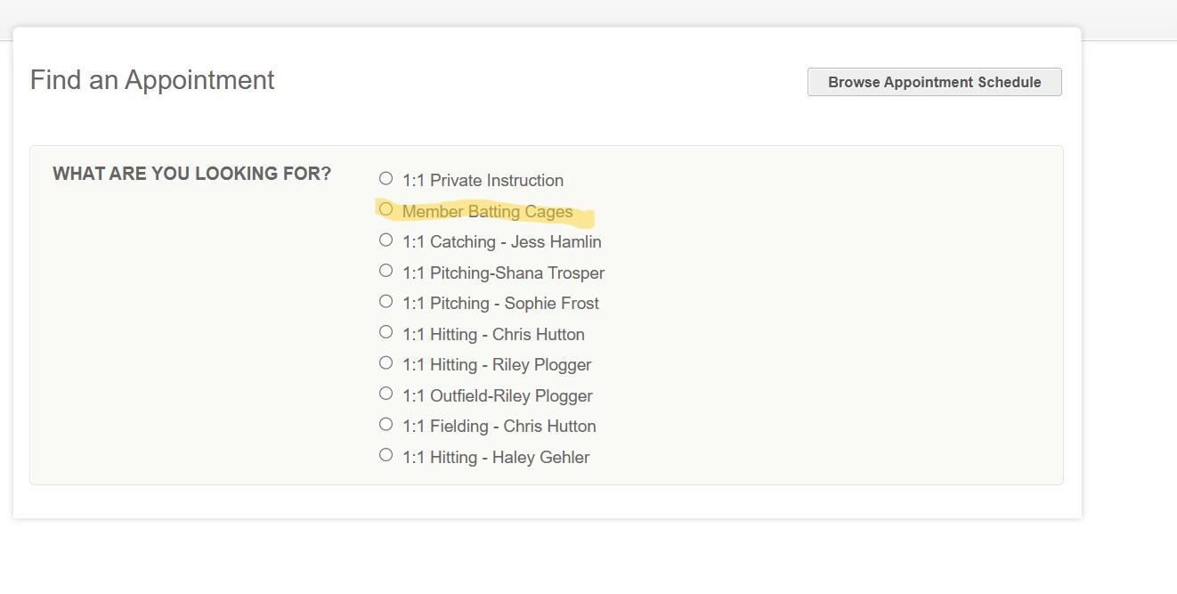This screenshot has width=1177, height=594.
Task: Pick 1:1 Outfield-Riley Plogger radio button
Action: 386,394
